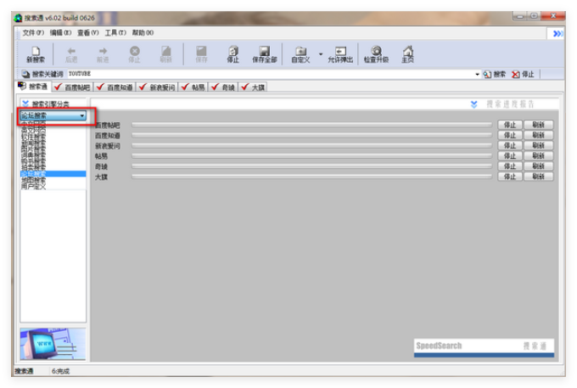Click the 自定义 (Customize) toolbar icon
Viewport: 577px width, 388px height.
tap(300, 54)
